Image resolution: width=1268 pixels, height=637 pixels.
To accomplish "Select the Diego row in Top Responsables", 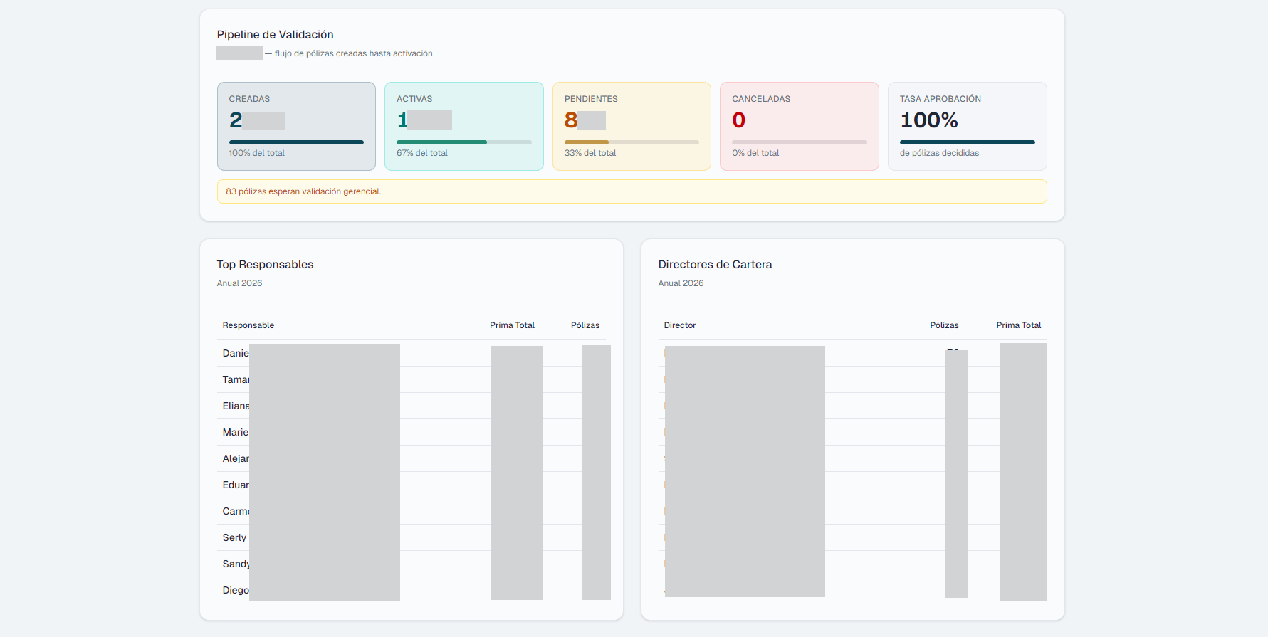I will (x=236, y=590).
